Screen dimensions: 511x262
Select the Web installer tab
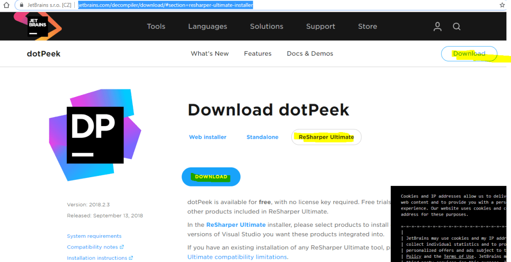pos(208,137)
